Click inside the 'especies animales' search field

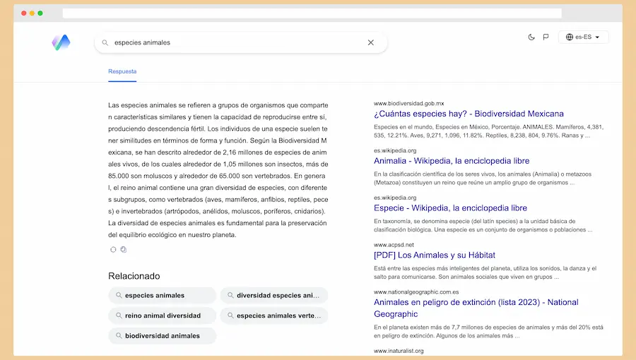233,42
